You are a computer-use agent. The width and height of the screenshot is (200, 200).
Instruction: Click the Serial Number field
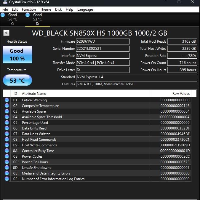coord(103,49)
